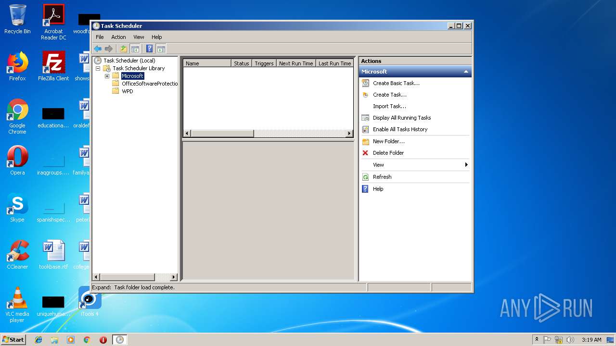Open iTools 4 desktop shortcut
Screen dimensions: 616x346
pos(90,302)
